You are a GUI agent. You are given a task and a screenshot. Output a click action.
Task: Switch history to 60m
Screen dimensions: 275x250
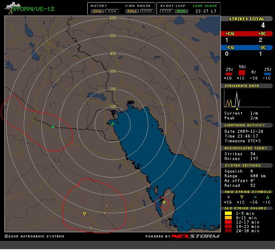click(112, 11)
